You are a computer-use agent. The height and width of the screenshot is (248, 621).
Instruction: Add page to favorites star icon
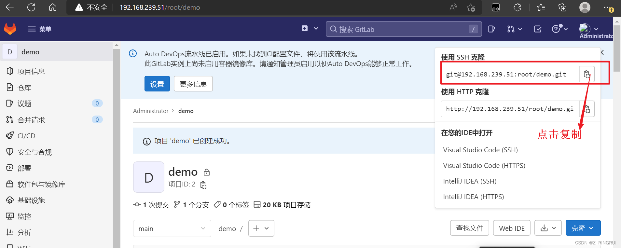tap(471, 7)
